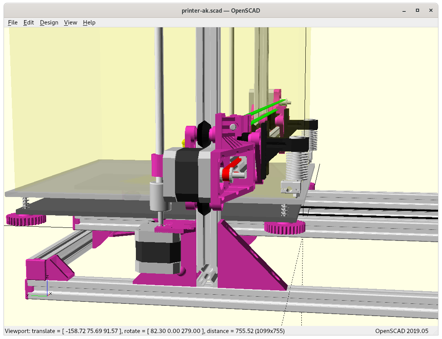Click the vertical aluminum extrusion base end
Screen dimensions: 442x339
coord(206,275)
